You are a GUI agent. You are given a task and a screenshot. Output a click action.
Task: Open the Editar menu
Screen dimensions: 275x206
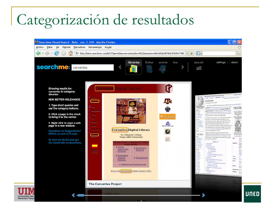click(50, 47)
